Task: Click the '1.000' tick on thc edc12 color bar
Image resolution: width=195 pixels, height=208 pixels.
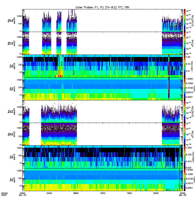Action: click(x=189, y=148)
